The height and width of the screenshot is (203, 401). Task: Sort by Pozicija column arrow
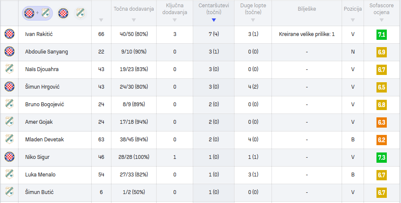[x=353, y=20]
